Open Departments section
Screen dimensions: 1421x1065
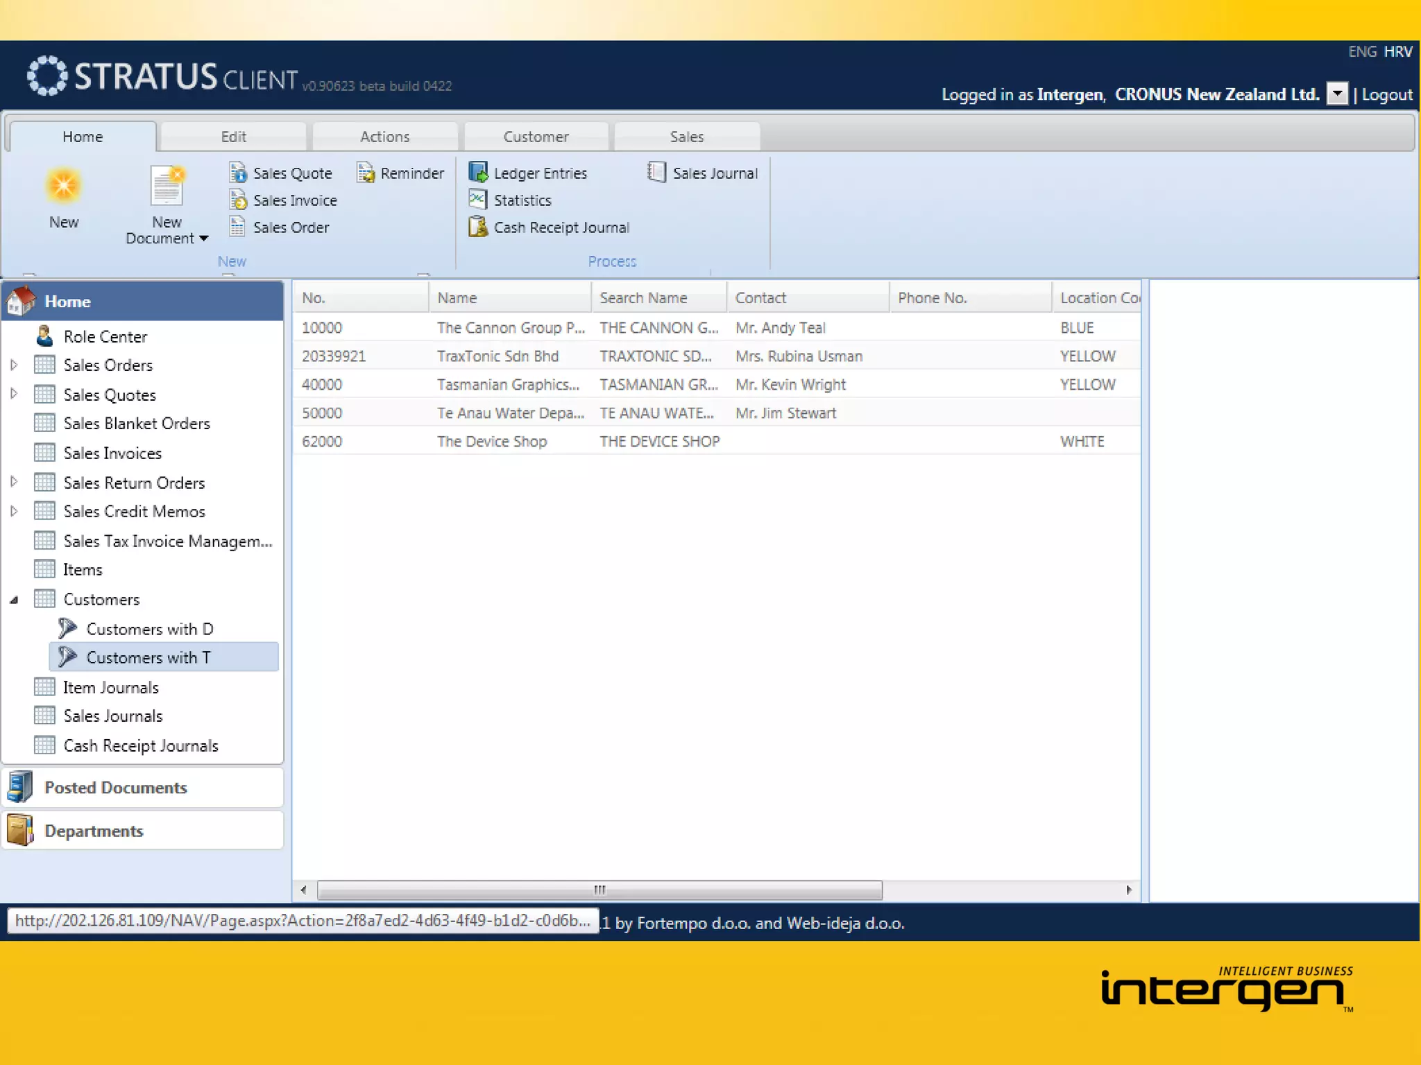[x=143, y=831]
